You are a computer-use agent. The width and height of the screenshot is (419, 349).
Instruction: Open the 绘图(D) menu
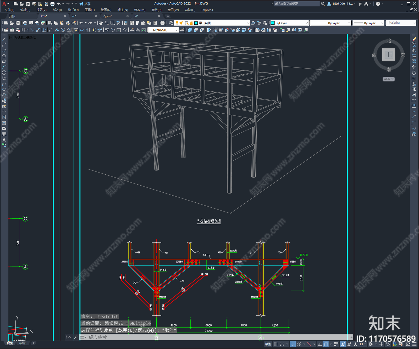(106, 10)
